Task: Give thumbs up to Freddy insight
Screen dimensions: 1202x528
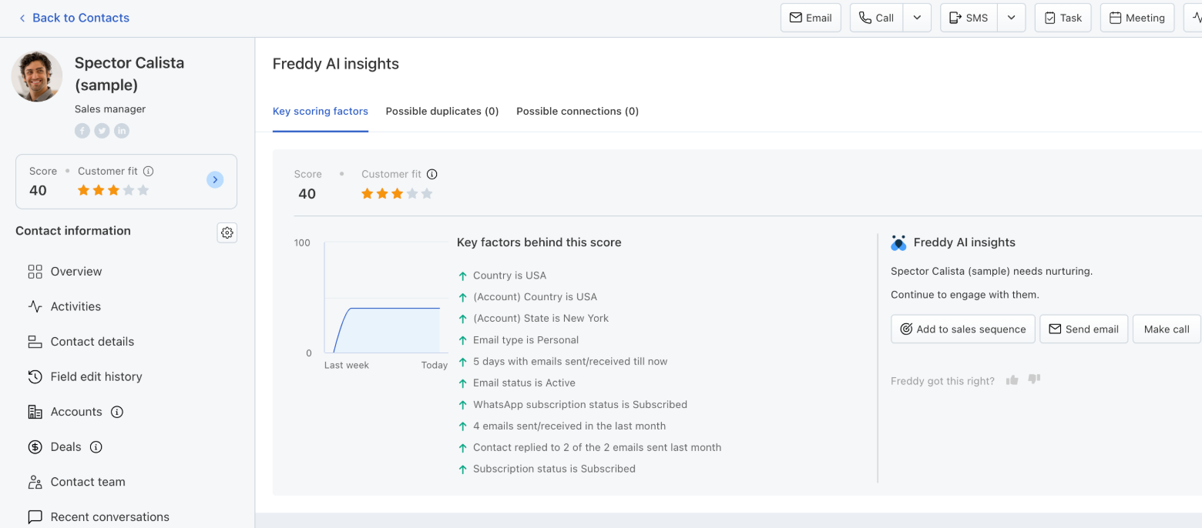Action: [1012, 379]
